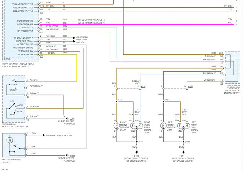Click the PRK LMP SUPPLY VLT label

[x=22, y=4]
